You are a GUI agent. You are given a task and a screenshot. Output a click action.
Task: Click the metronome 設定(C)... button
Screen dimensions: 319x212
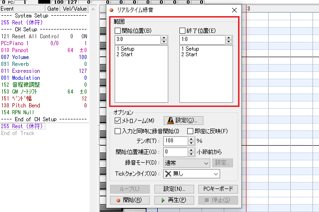point(184,120)
